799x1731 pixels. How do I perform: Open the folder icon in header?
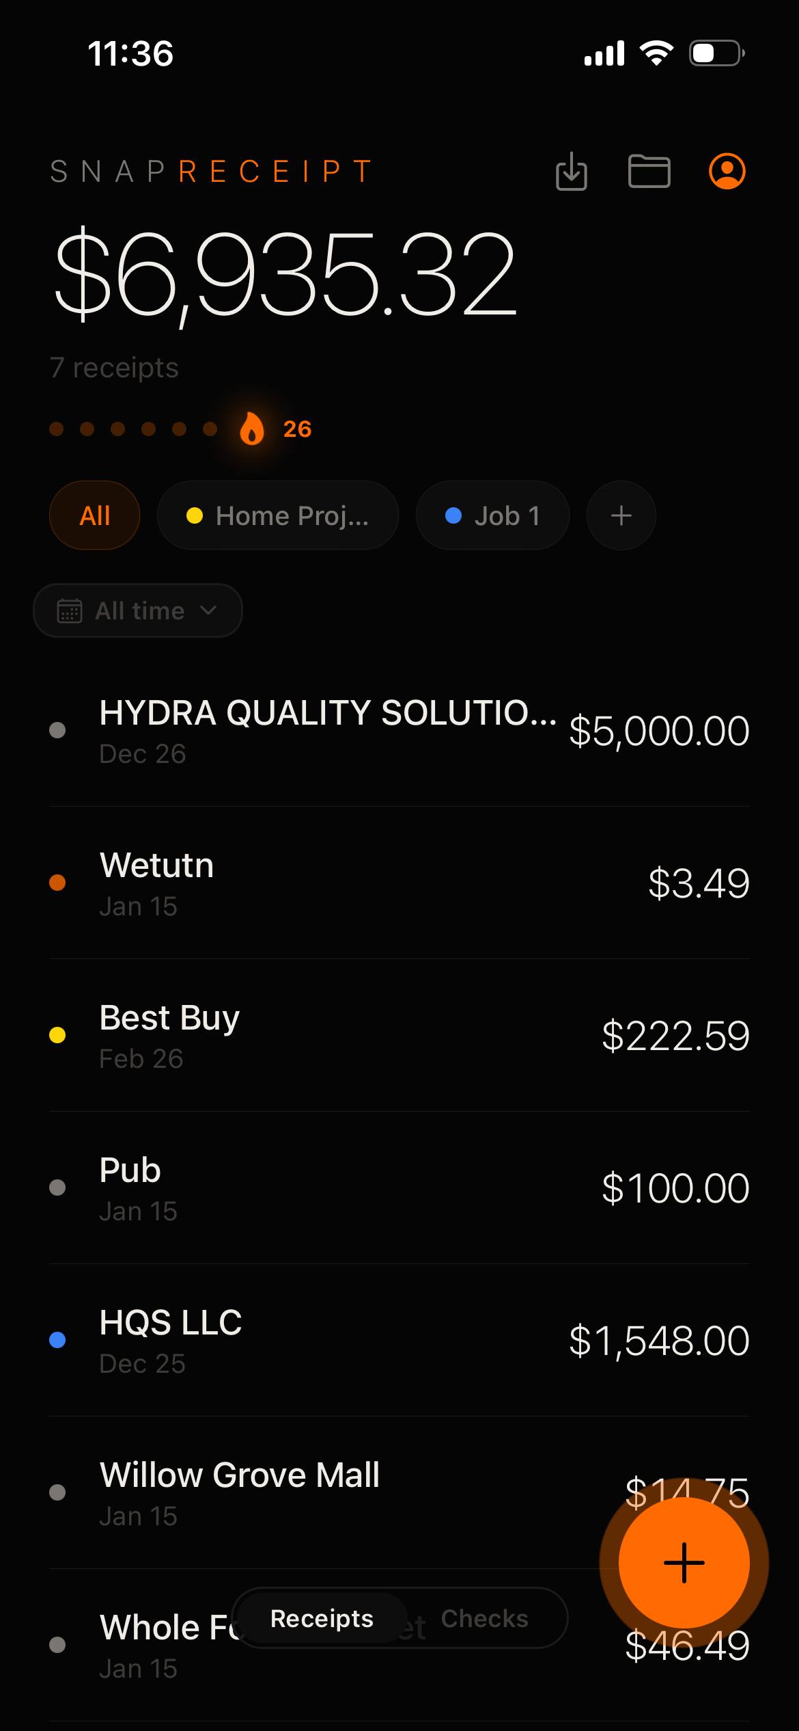click(x=649, y=171)
